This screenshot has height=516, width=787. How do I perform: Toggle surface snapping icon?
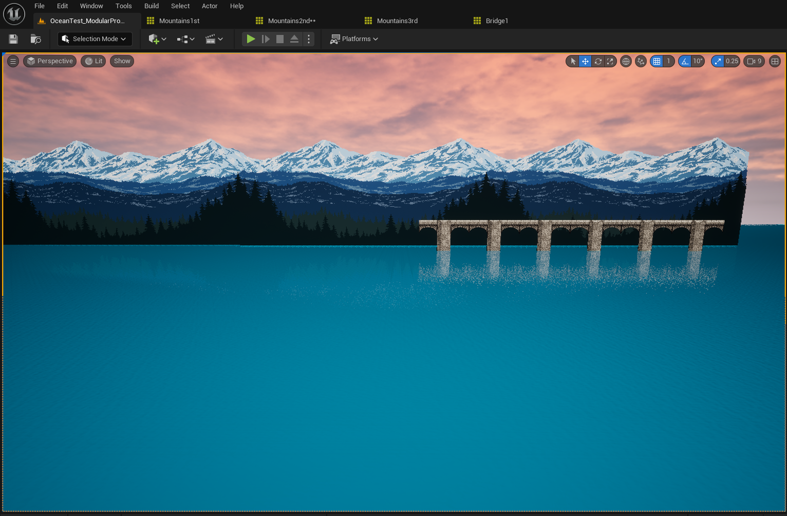(641, 61)
